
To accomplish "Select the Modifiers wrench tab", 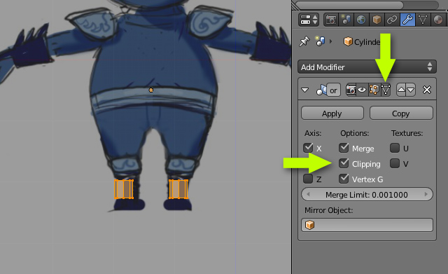I will tap(407, 20).
